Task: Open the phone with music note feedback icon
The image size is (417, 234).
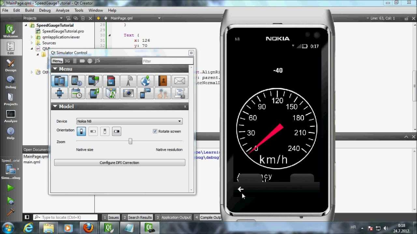Action: coord(94,93)
